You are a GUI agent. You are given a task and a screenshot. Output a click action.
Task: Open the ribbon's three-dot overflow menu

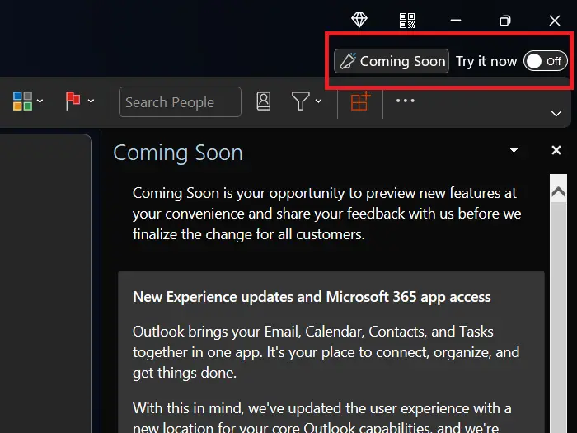point(406,101)
